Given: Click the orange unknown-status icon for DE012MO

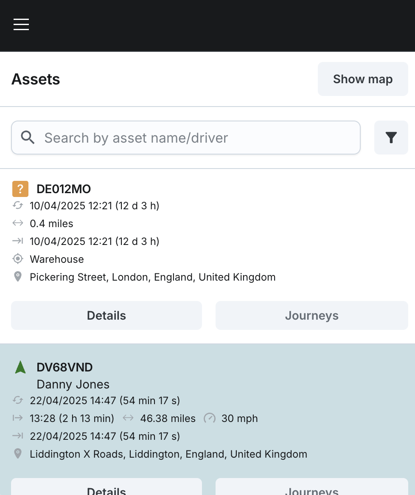Looking at the screenshot, I should pos(20,189).
